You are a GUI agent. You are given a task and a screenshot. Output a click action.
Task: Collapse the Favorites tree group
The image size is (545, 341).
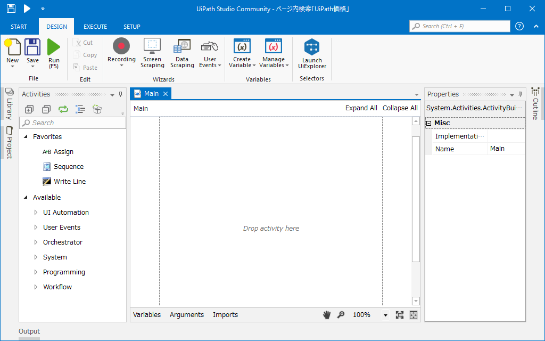(x=26, y=137)
